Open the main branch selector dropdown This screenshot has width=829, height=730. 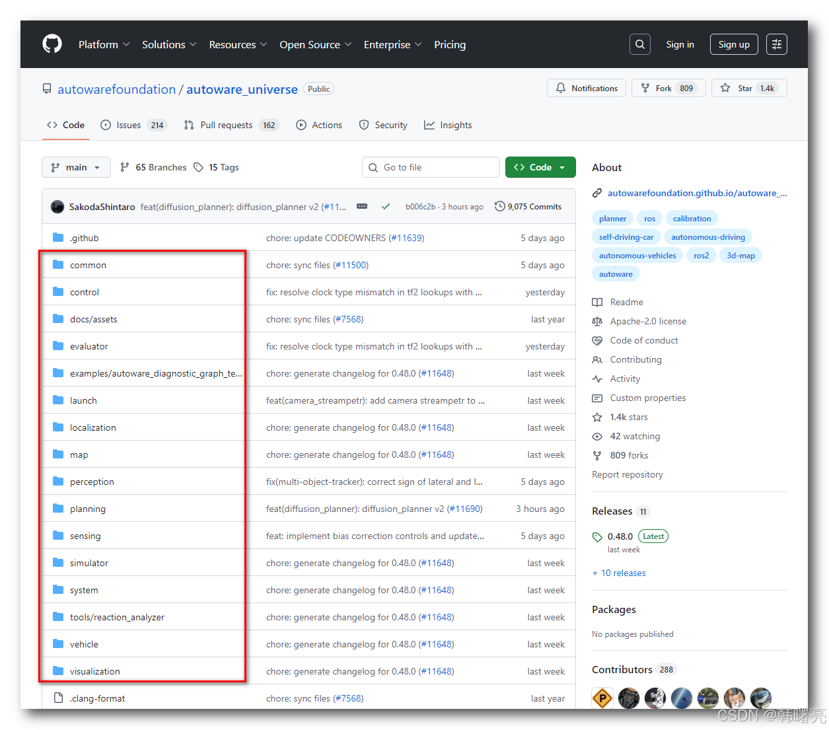tap(75, 167)
